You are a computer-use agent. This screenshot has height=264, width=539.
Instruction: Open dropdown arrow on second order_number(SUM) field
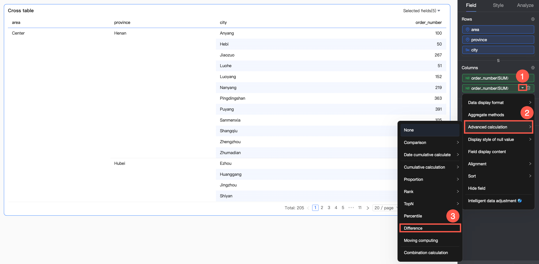(x=522, y=88)
